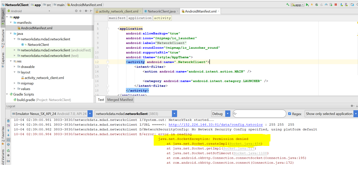Collapse the Gradle Scripts node
The width and height of the screenshot is (358, 169).
(x=7, y=94)
